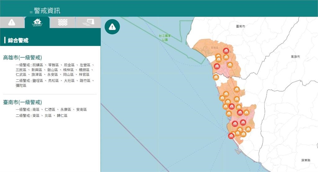Click the 警戒資訊 page title
This screenshot has height=172, width=318.
47,11
